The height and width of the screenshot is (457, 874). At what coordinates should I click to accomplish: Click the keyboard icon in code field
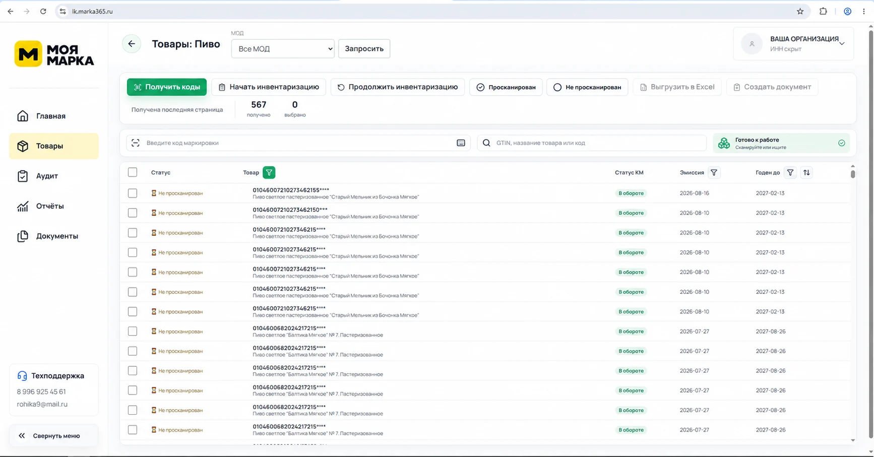461,143
